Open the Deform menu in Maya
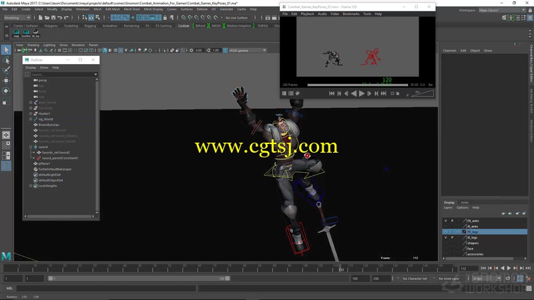This screenshot has width=534, height=300. coord(202,9)
